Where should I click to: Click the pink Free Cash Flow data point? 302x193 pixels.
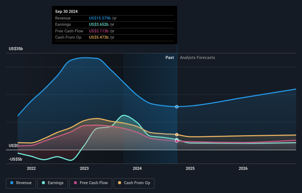pos(177,141)
